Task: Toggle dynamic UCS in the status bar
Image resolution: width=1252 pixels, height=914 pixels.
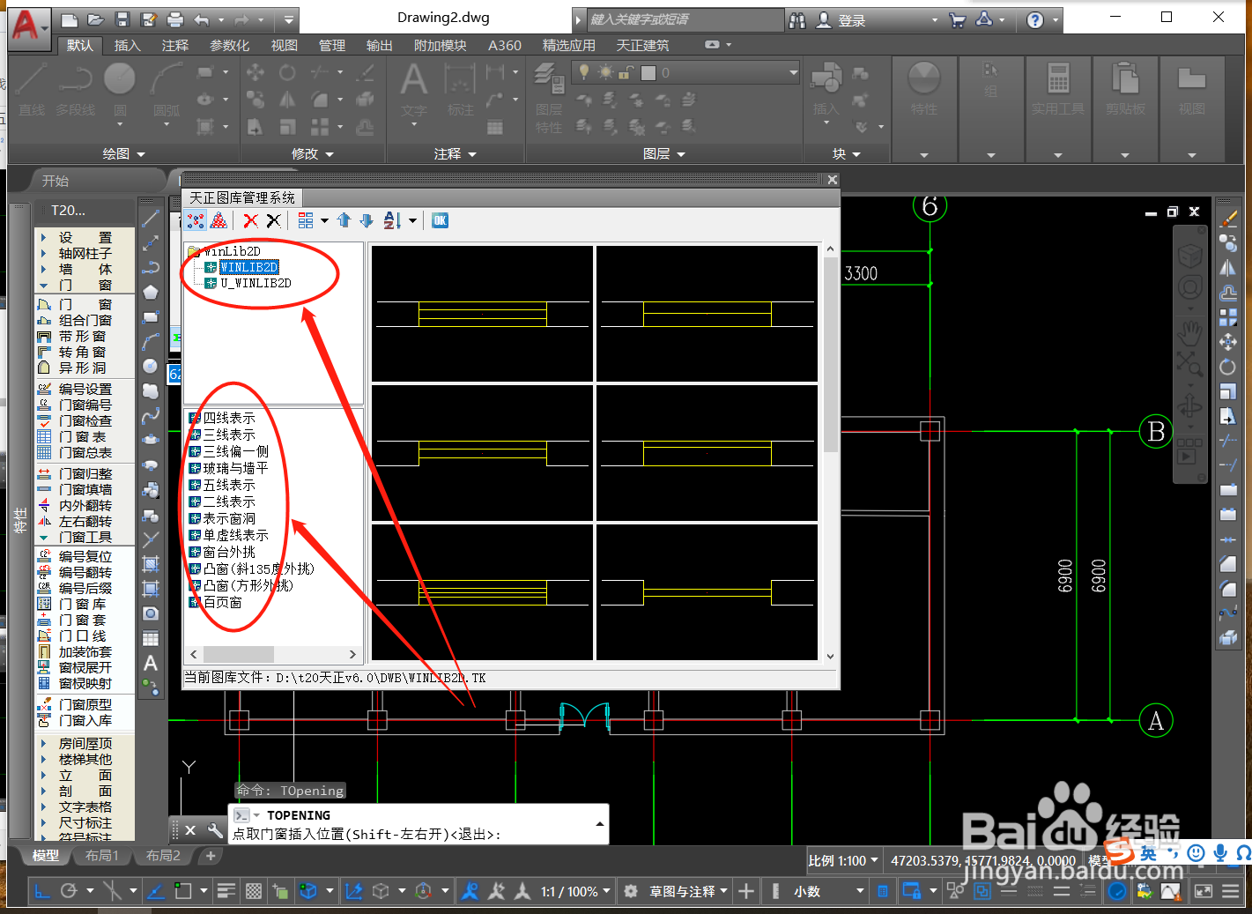Action: coord(353,891)
